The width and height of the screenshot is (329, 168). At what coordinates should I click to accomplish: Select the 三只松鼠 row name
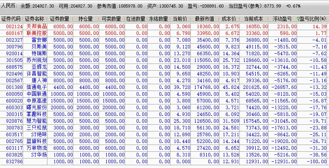[37, 127]
